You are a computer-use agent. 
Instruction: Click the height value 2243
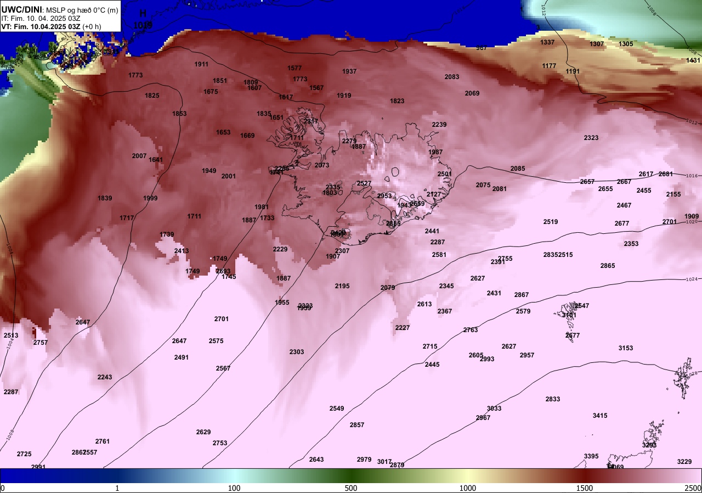coord(105,377)
